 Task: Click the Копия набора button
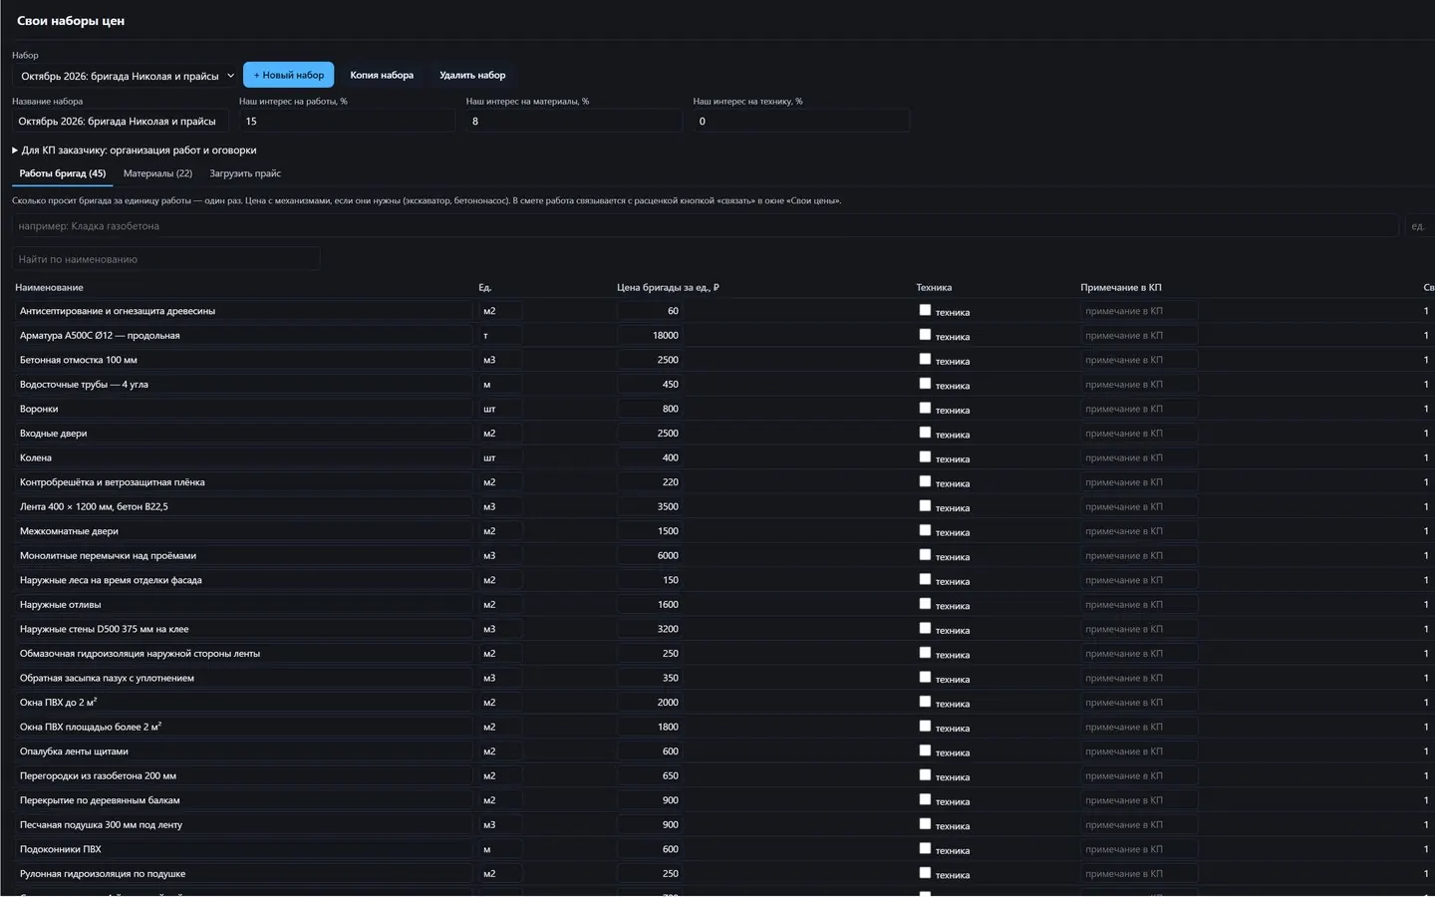pos(382,75)
